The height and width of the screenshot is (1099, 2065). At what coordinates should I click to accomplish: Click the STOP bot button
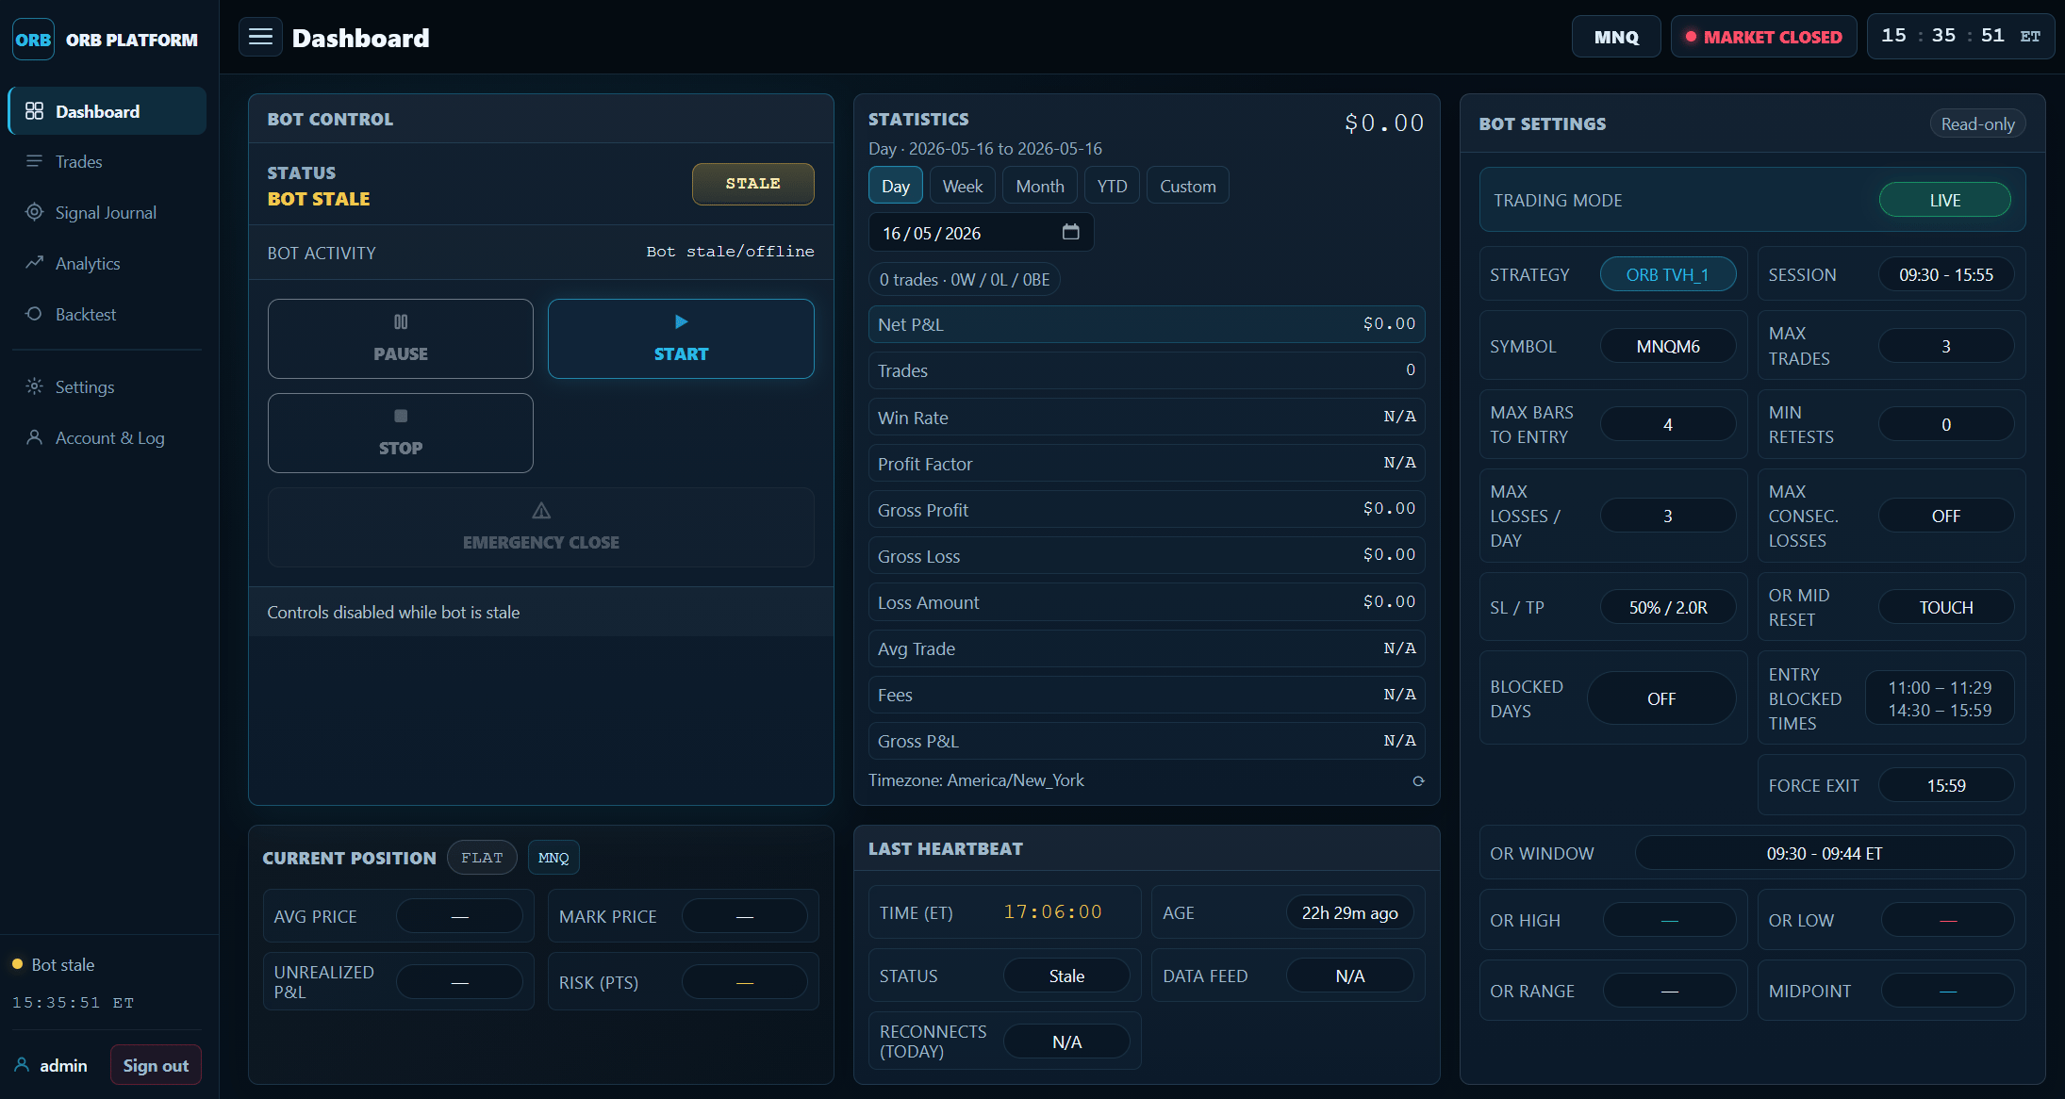point(401,433)
